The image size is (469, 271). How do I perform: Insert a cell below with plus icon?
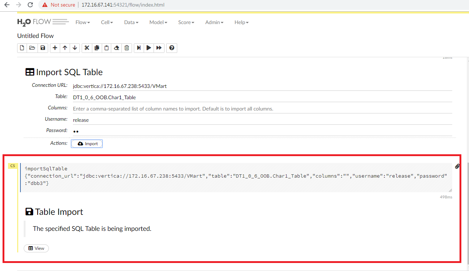pyautogui.click(x=55, y=48)
